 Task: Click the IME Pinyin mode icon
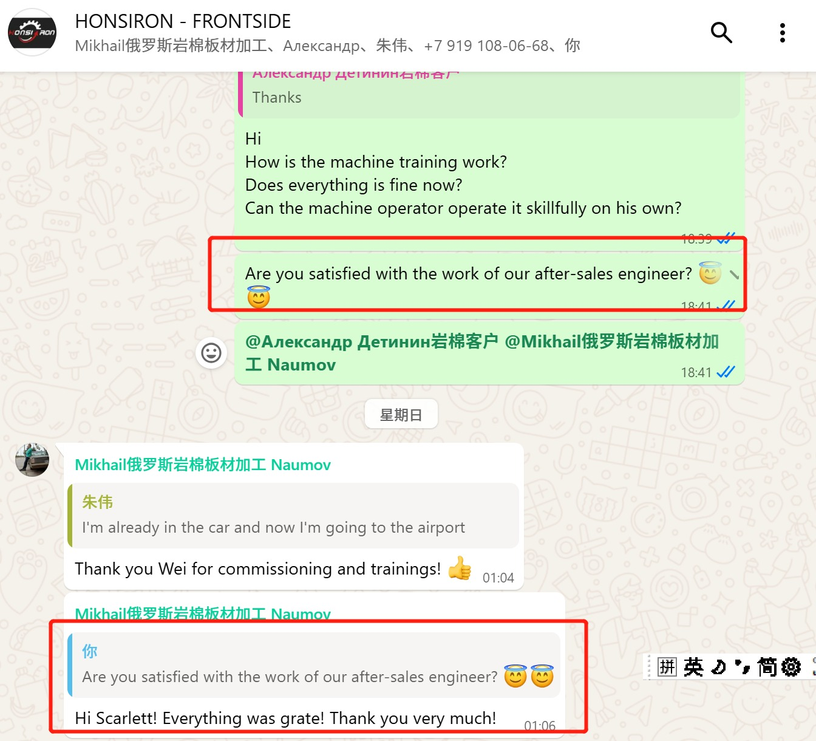coord(667,667)
